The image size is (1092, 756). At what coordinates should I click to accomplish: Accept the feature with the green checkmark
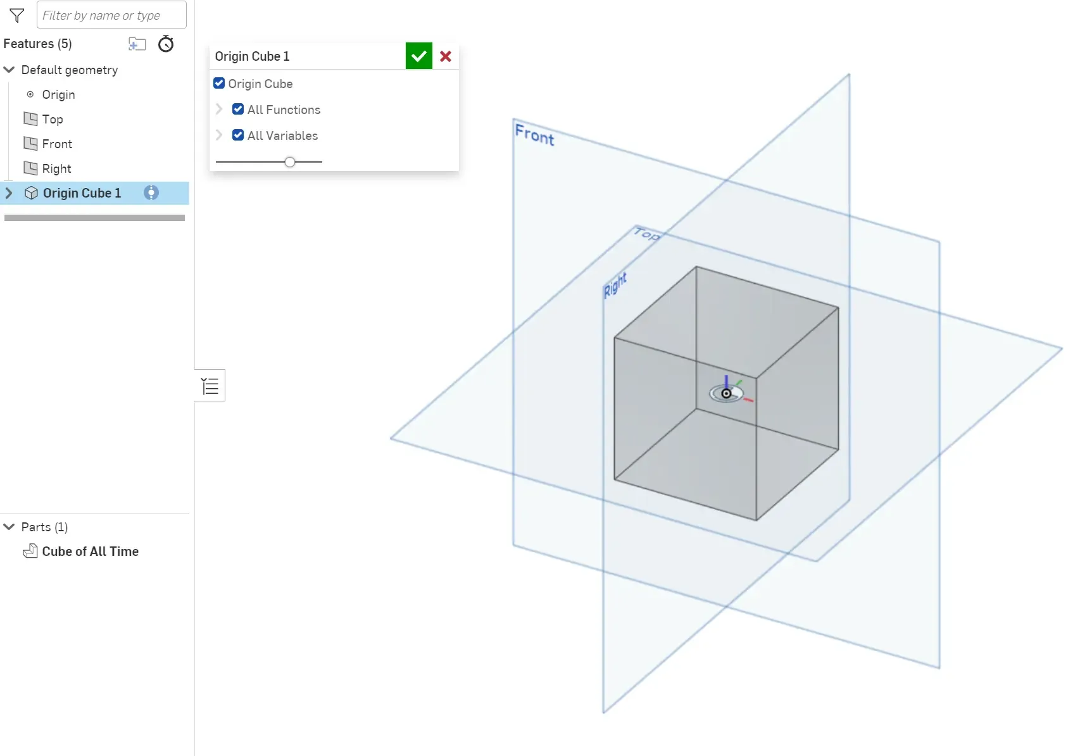tap(418, 56)
